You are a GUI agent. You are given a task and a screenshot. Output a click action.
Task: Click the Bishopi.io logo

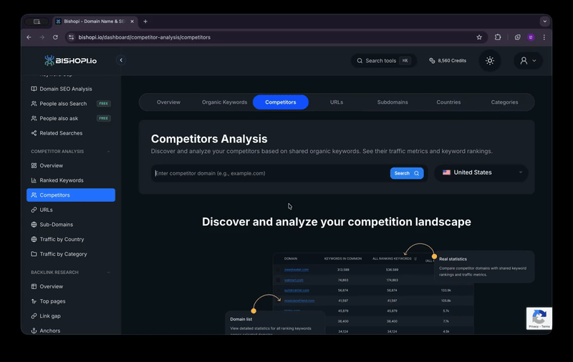(x=70, y=61)
